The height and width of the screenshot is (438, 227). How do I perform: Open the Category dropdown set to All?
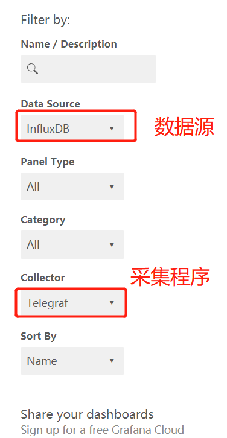[x=72, y=244]
